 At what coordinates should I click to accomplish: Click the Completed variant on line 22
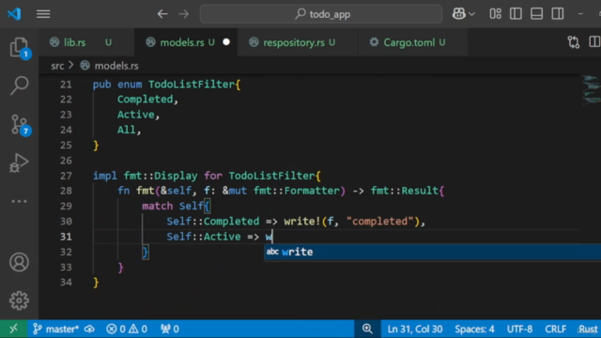pos(145,100)
